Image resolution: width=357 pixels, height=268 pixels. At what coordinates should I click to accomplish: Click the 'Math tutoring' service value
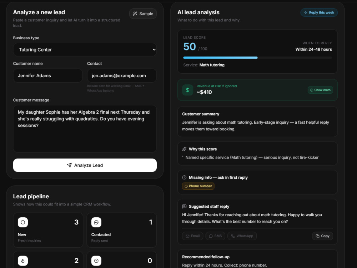coord(212,65)
